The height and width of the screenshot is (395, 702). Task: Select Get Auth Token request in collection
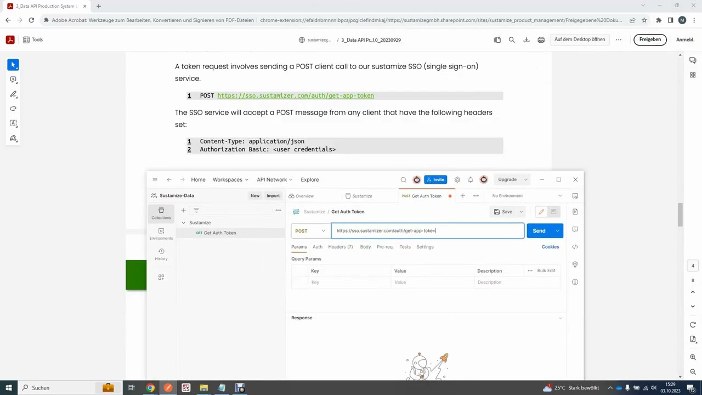coord(230,233)
